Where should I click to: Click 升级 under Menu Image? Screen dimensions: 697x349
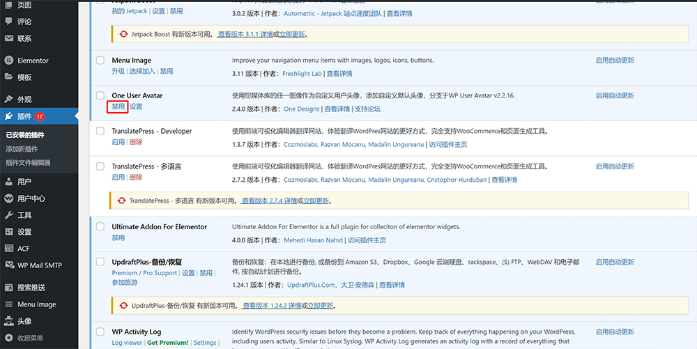(x=118, y=71)
